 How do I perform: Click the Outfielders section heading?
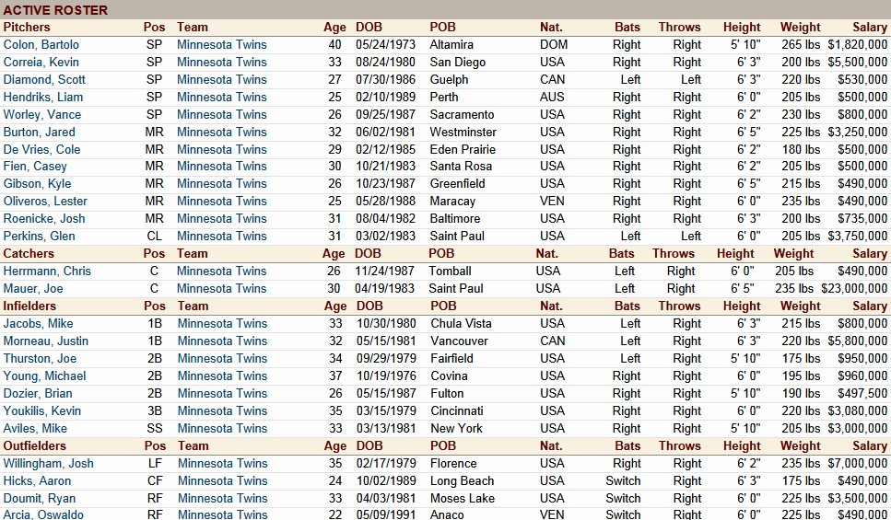35,446
